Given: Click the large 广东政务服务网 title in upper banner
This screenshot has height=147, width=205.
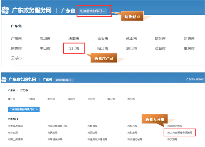Looking at the screenshot, I should [x=32, y=10].
